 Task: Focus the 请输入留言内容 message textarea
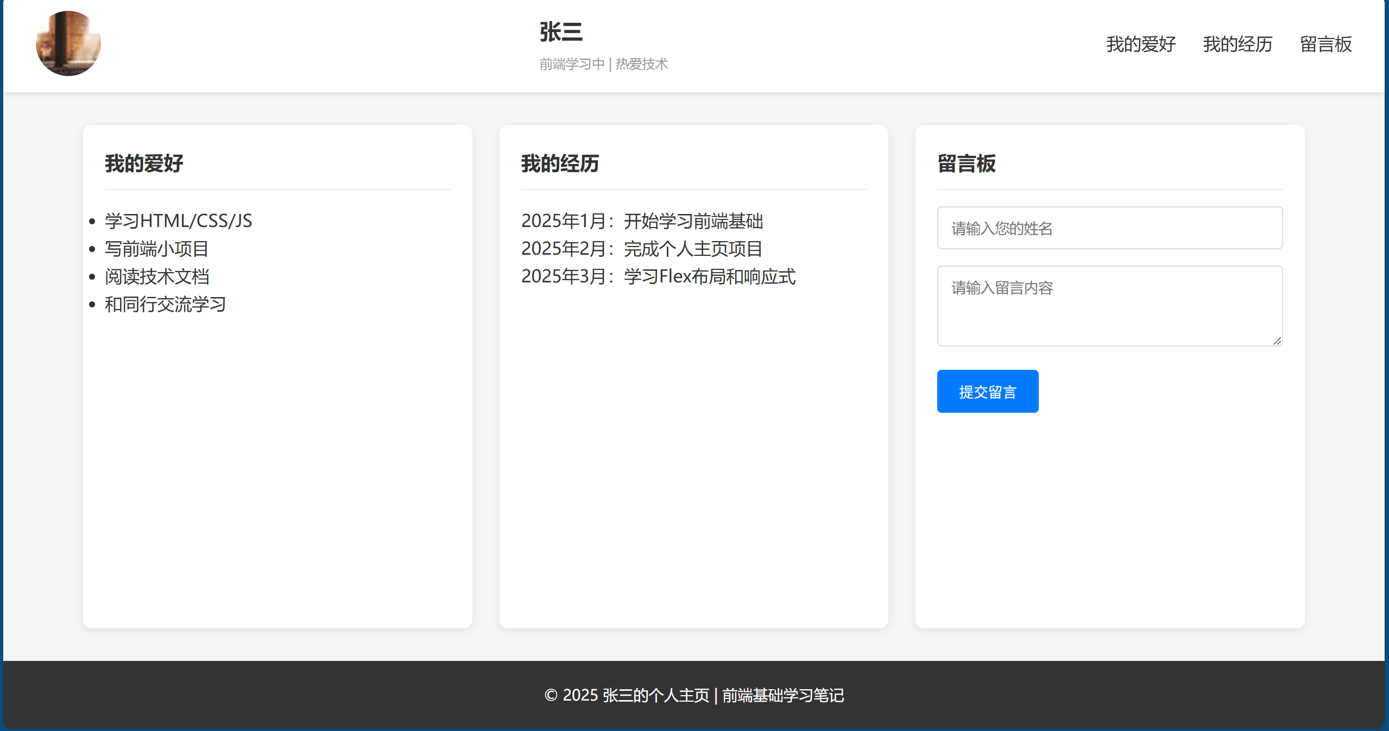[1109, 306]
